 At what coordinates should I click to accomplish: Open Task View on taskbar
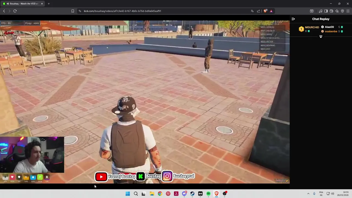[143, 194]
